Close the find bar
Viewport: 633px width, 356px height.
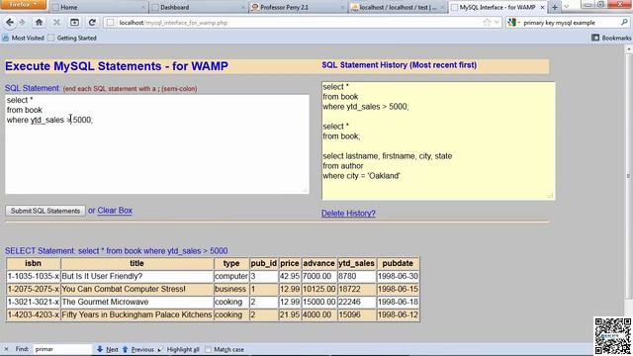(x=6, y=349)
